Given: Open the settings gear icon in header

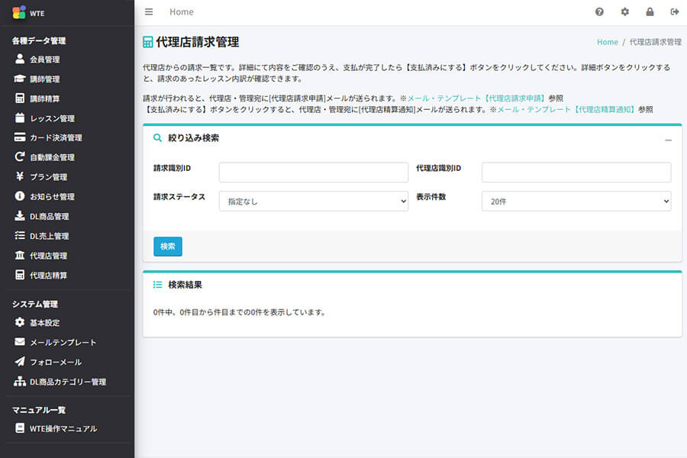Looking at the screenshot, I should [624, 11].
